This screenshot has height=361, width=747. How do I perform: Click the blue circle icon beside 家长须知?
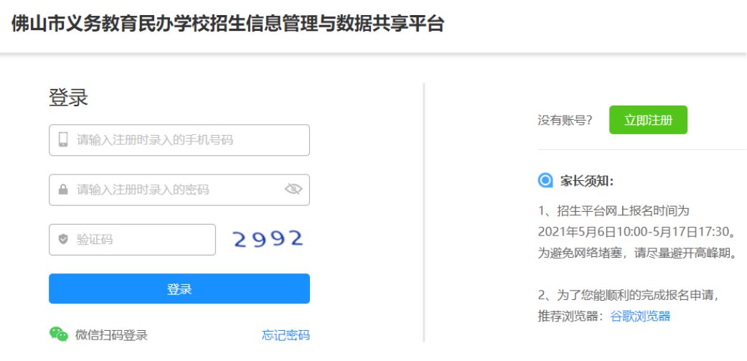[x=545, y=180]
